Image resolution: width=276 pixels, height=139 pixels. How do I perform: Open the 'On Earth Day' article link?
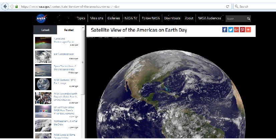pos(64,110)
